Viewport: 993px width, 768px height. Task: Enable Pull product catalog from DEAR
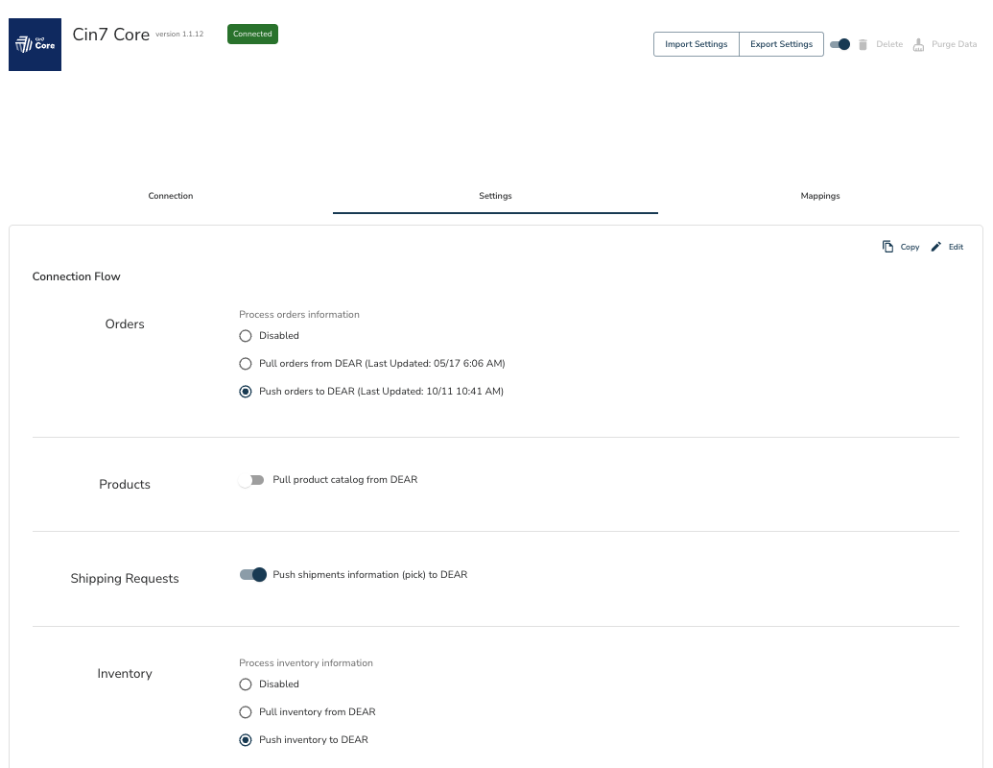(251, 480)
